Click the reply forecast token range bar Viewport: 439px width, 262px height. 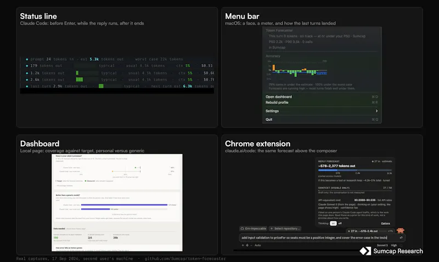(354, 170)
